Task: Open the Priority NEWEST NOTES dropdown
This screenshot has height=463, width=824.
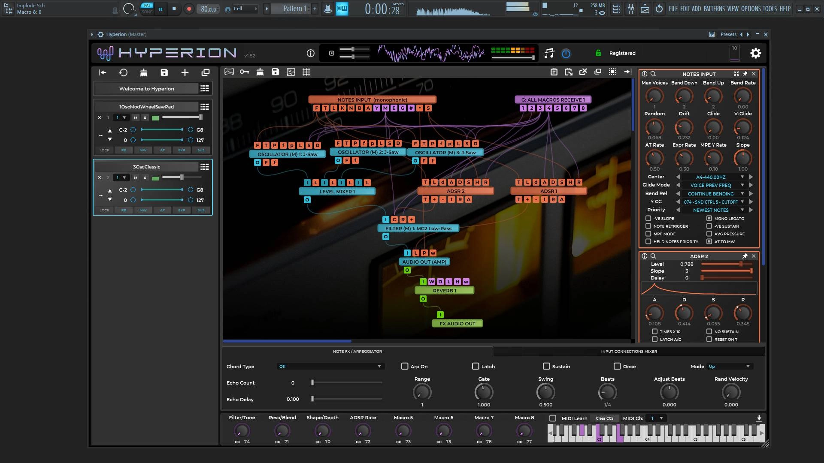Action: 714,210
